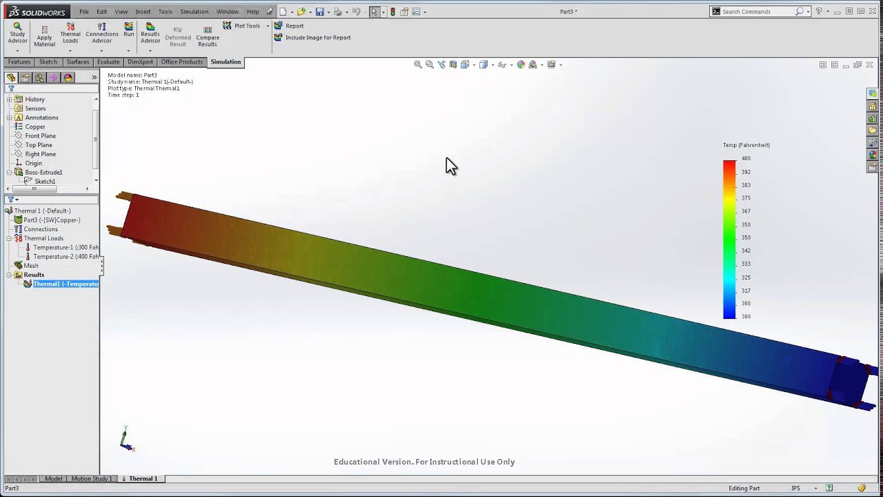This screenshot has width=883, height=497.
Task: Select Temperature-1 thermal load
Action: pos(61,247)
